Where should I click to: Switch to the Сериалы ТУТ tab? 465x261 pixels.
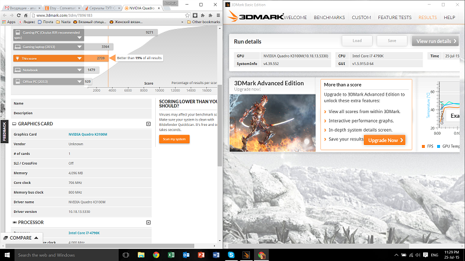102,8
